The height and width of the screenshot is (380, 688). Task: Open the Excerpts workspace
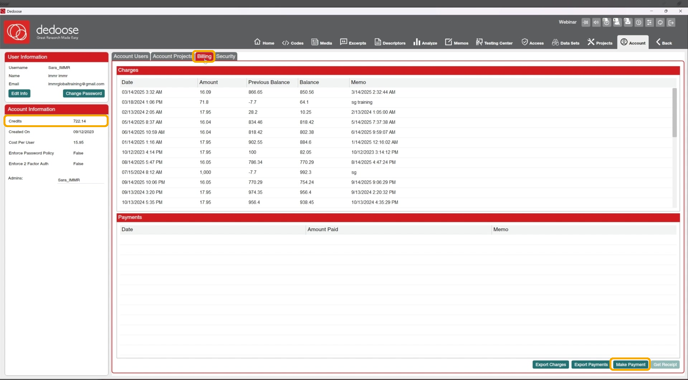point(353,42)
